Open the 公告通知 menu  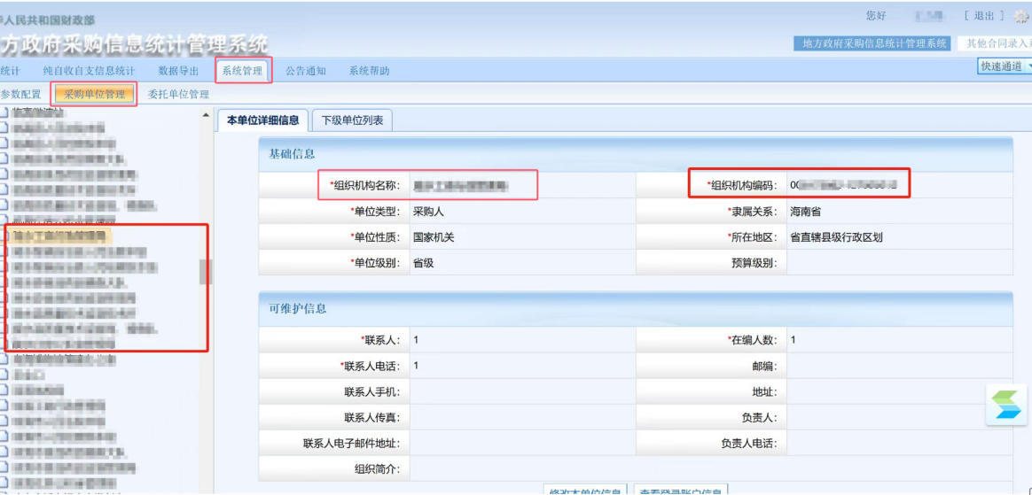point(306,71)
